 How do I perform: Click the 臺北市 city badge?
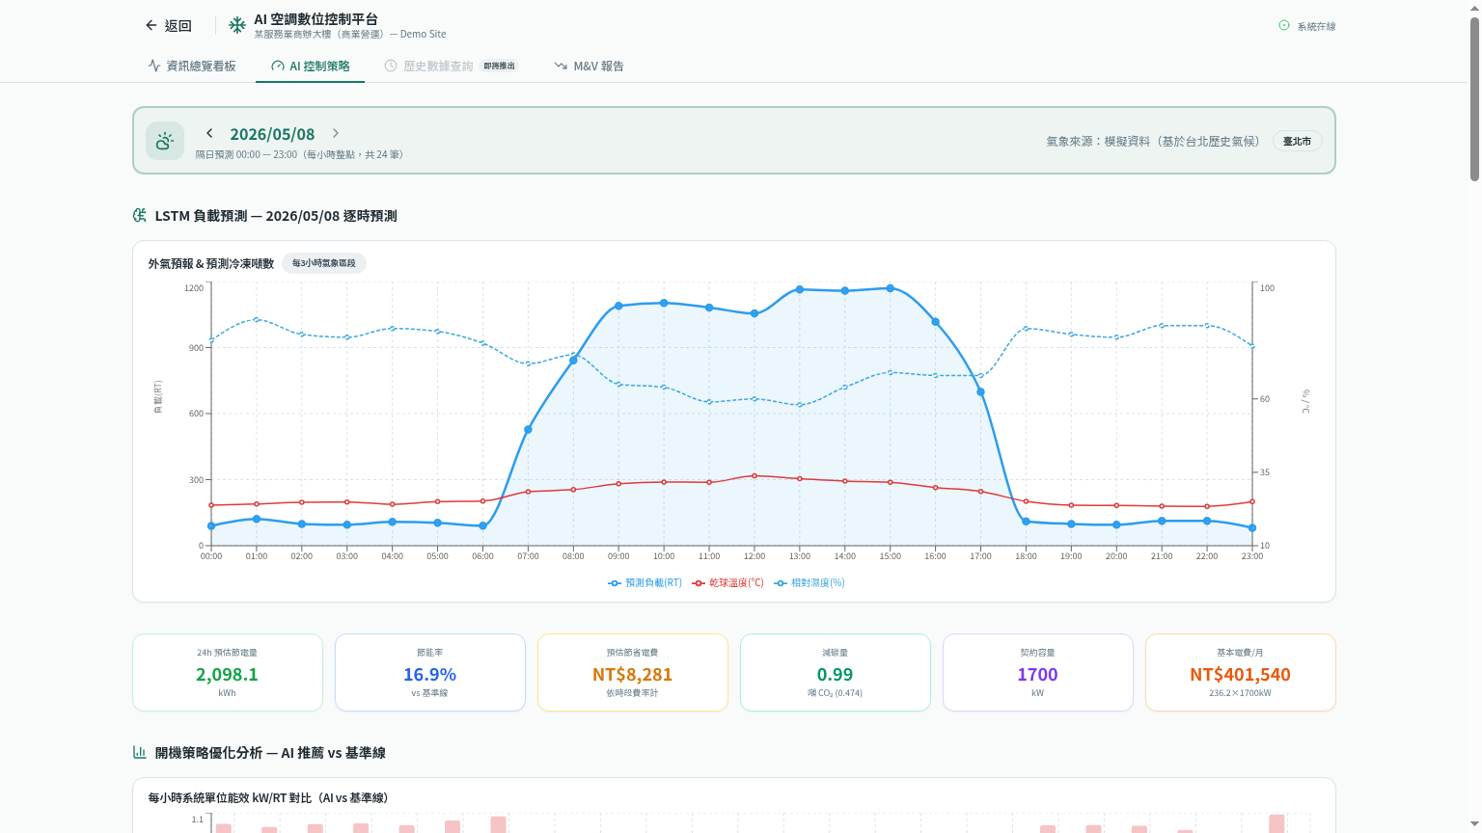pyautogui.click(x=1298, y=141)
